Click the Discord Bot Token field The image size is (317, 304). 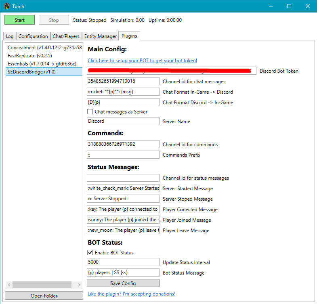click(x=172, y=71)
